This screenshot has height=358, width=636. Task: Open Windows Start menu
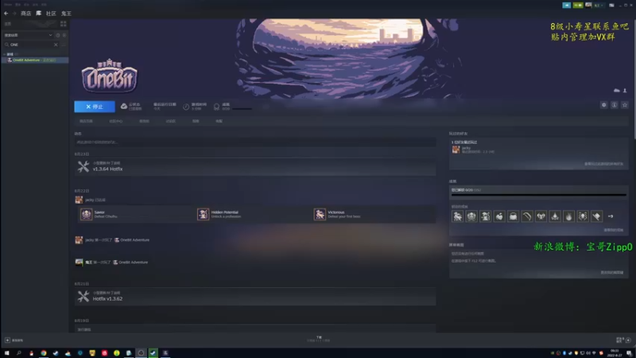pyautogui.click(x=6, y=353)
